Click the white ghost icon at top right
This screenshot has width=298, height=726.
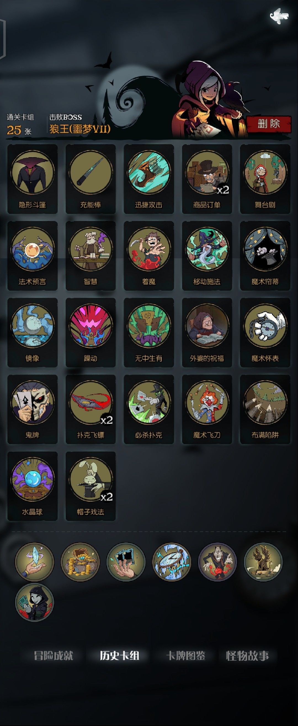click(279, 16)
